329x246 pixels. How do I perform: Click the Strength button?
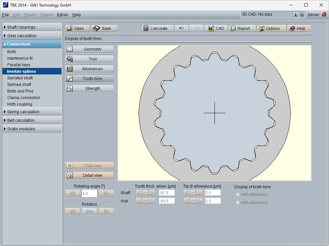(x=89, y=89)
